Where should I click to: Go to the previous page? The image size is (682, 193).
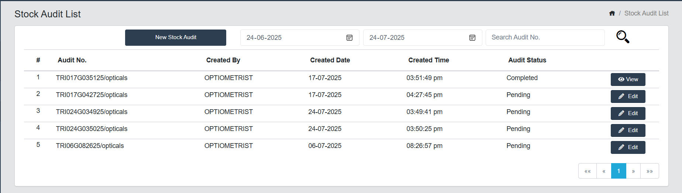[x=604, y=171]
